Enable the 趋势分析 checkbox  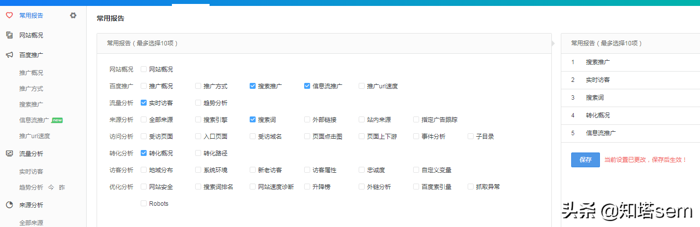tap(198, 103)
